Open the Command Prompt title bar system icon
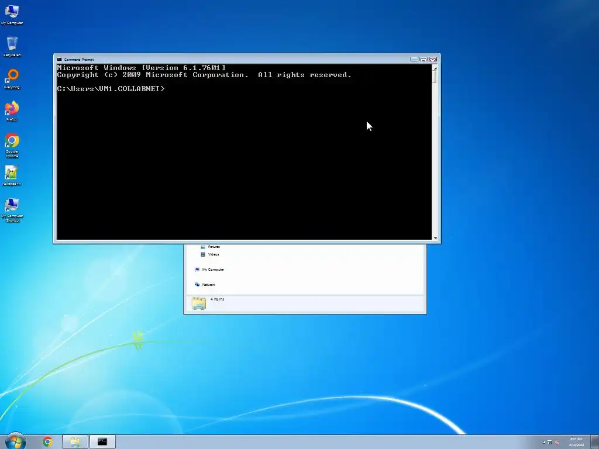Image resolution: width=599 pixels, height=449 pixels. [x=60, y=60]
